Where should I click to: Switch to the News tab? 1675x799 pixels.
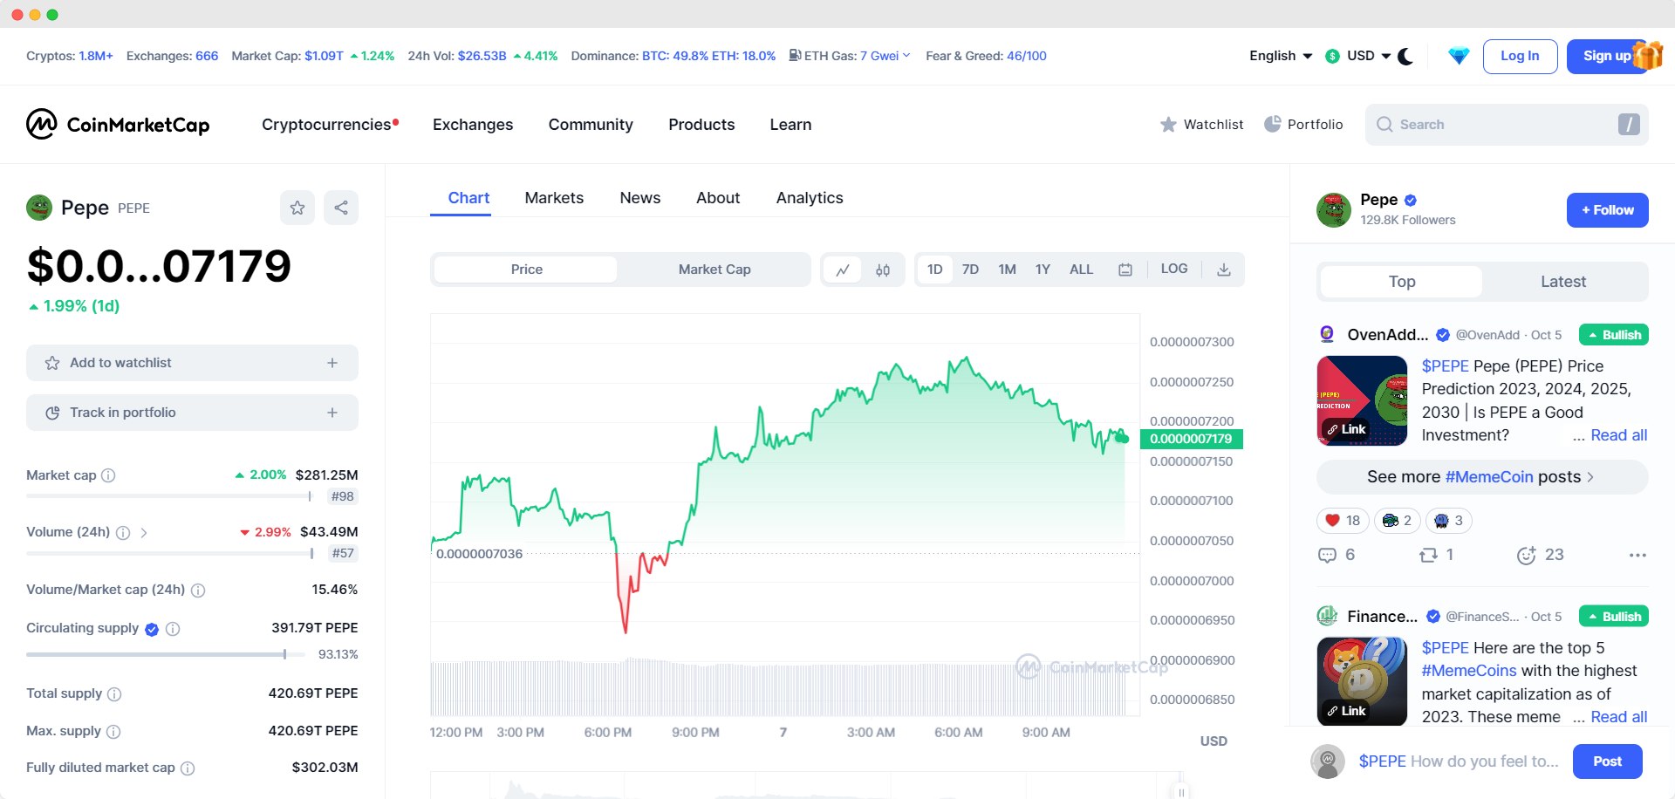[x=639, y=198]
